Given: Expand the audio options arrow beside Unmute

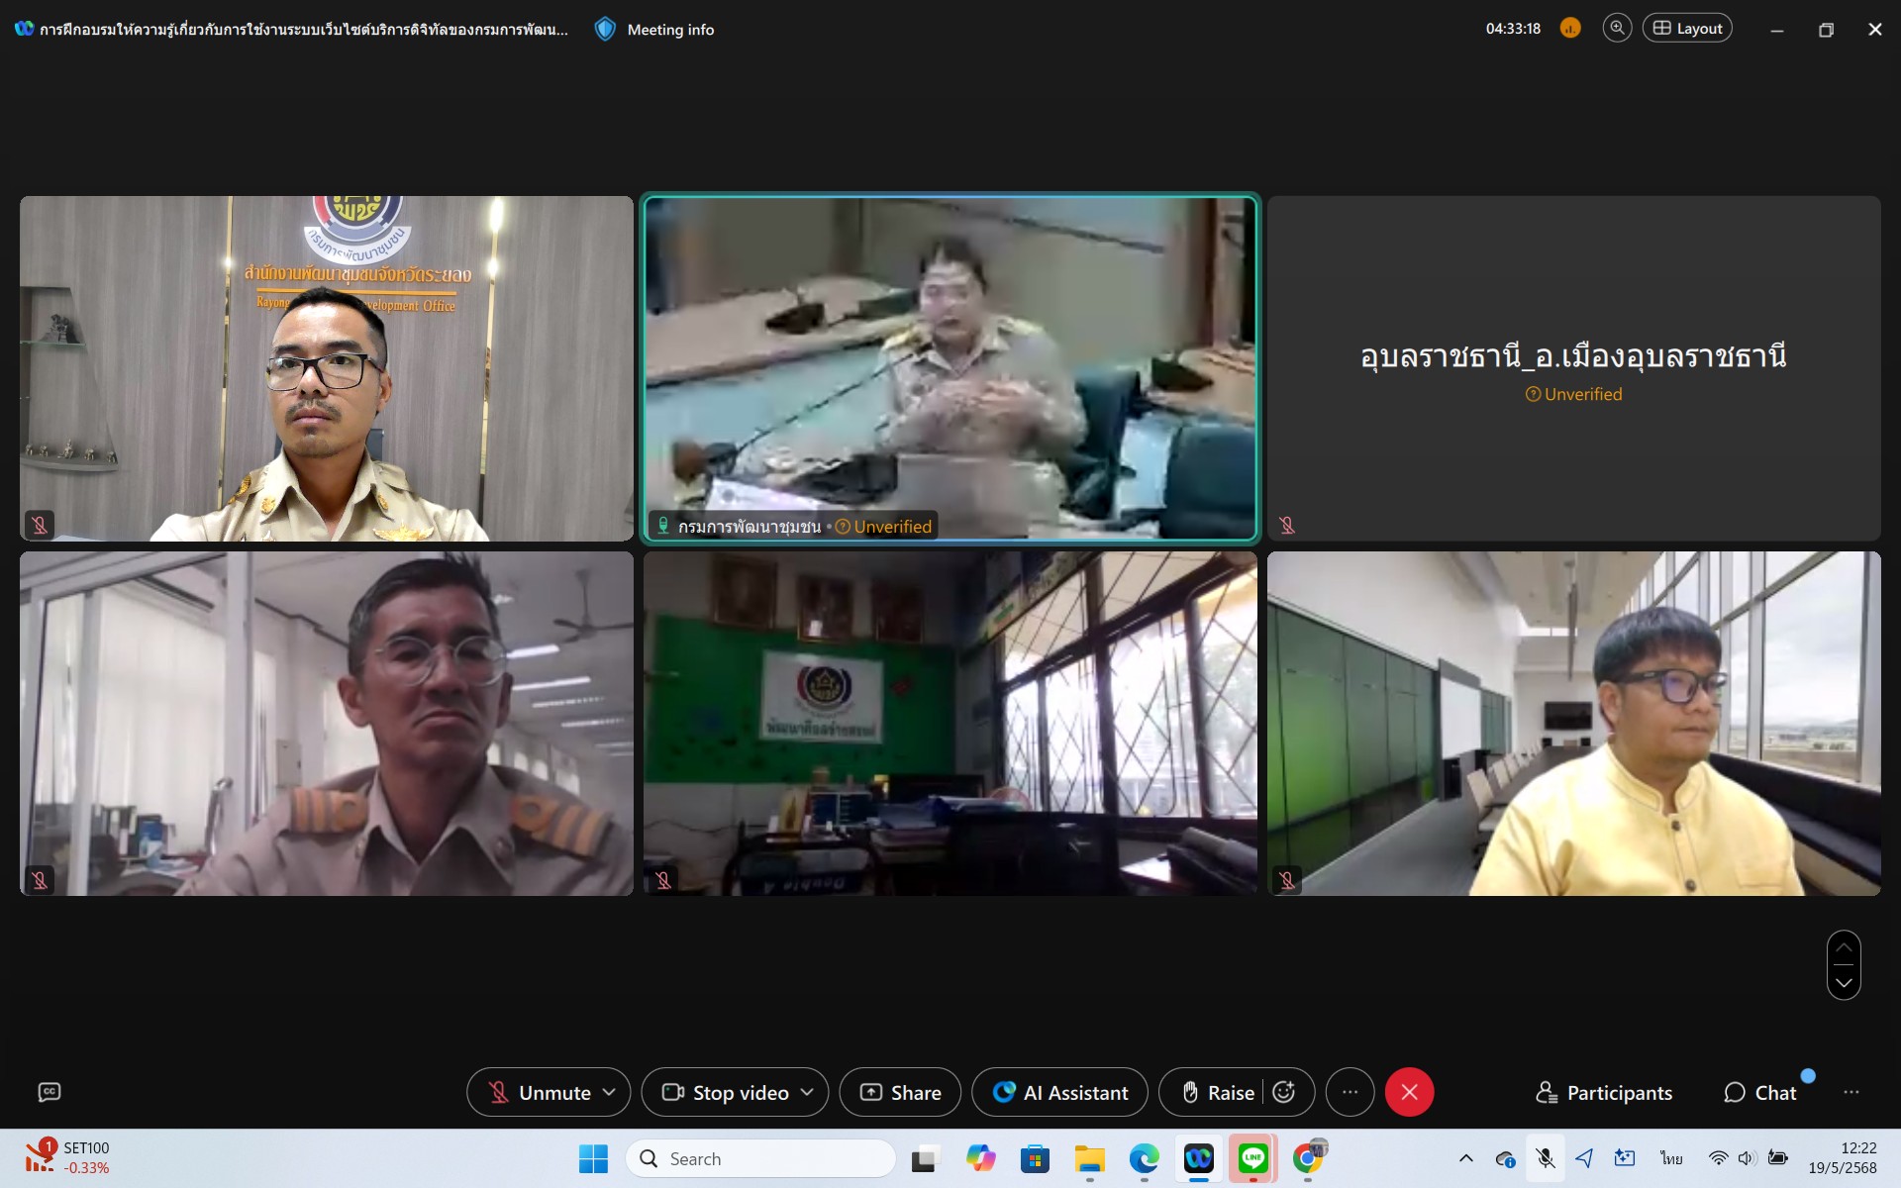Looking at the screenshot, I should (x=609, y=1092).
